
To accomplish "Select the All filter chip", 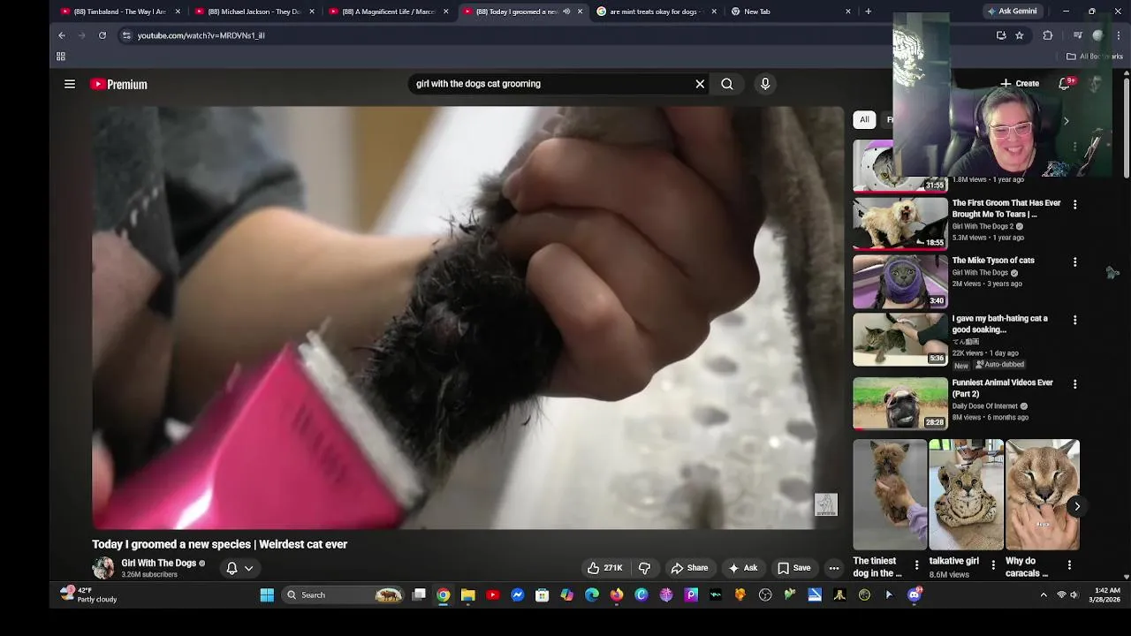I will [x=864, y=119].
